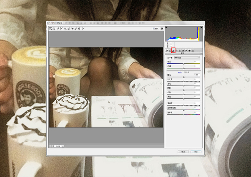This screenshot has height=177, width=251.
Task: Switch to the Basic panel tab icon
Action: (166, 51)
